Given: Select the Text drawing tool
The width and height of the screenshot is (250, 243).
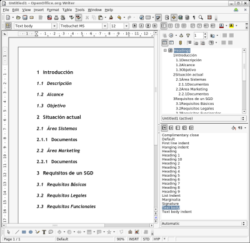Looking at the screenshot, I should [x=44, y=232].
